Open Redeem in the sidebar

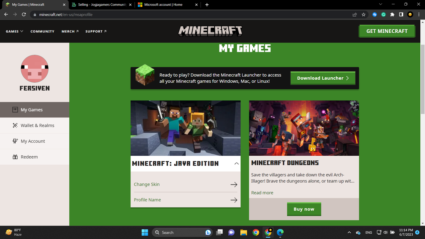(35, 157)
